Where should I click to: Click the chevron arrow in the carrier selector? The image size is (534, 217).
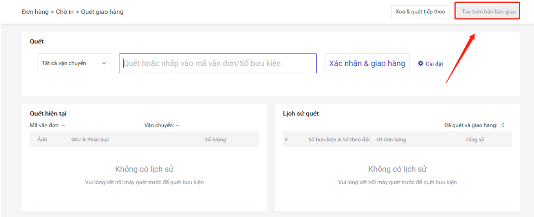pos(104,63)
